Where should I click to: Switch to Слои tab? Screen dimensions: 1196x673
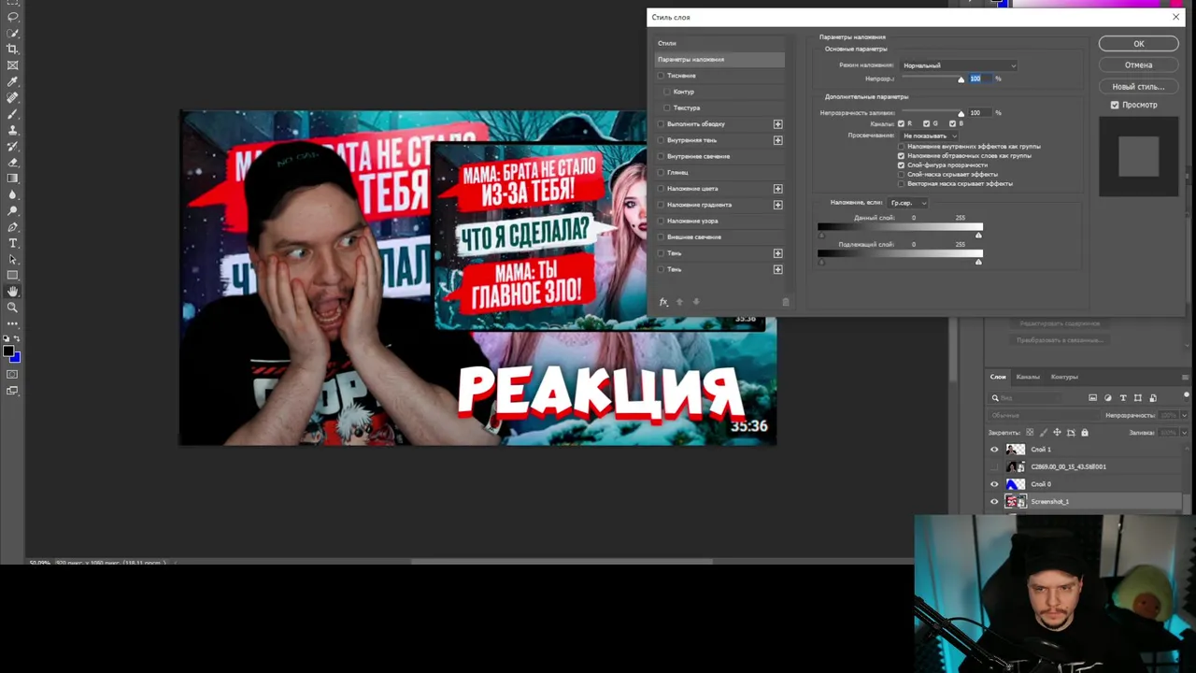(998, 377)
